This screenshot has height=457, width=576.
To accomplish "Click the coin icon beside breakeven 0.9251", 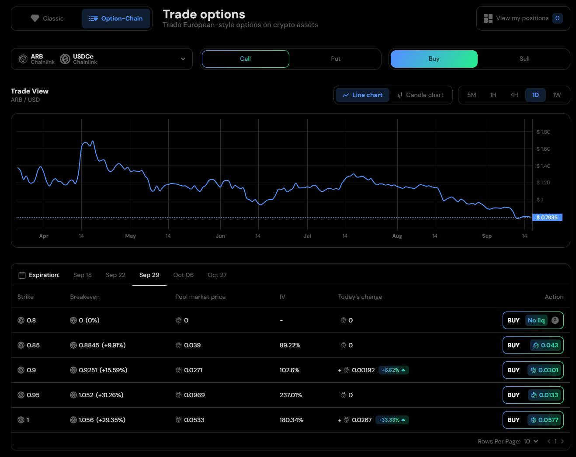I will (x=73, y=370).
